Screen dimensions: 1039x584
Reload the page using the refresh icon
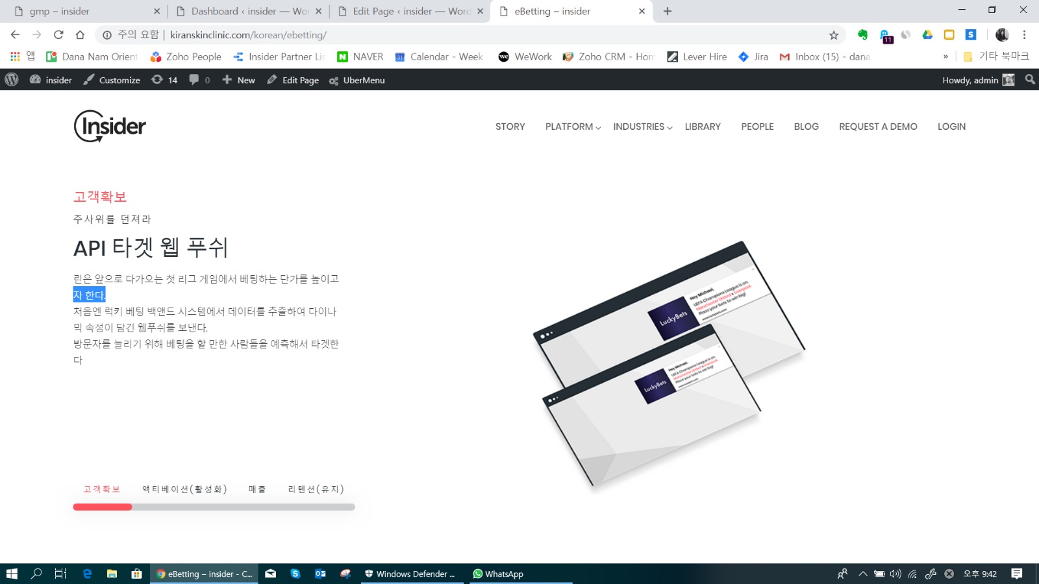pyautogui.click(x=58, y=35)
